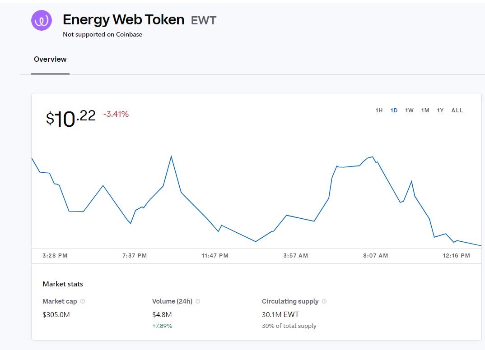Image resolution: width=485 pixels, height=350 pixels.
Task: Click the 3:28 PM time axis label
Action: (55, 256)
